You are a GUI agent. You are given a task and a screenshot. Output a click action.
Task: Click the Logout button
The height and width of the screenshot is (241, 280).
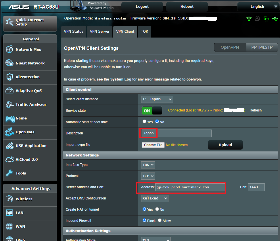click(142, 7)
